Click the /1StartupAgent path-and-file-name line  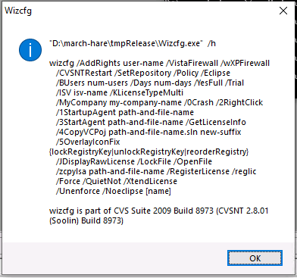click(x=125, y=112)
